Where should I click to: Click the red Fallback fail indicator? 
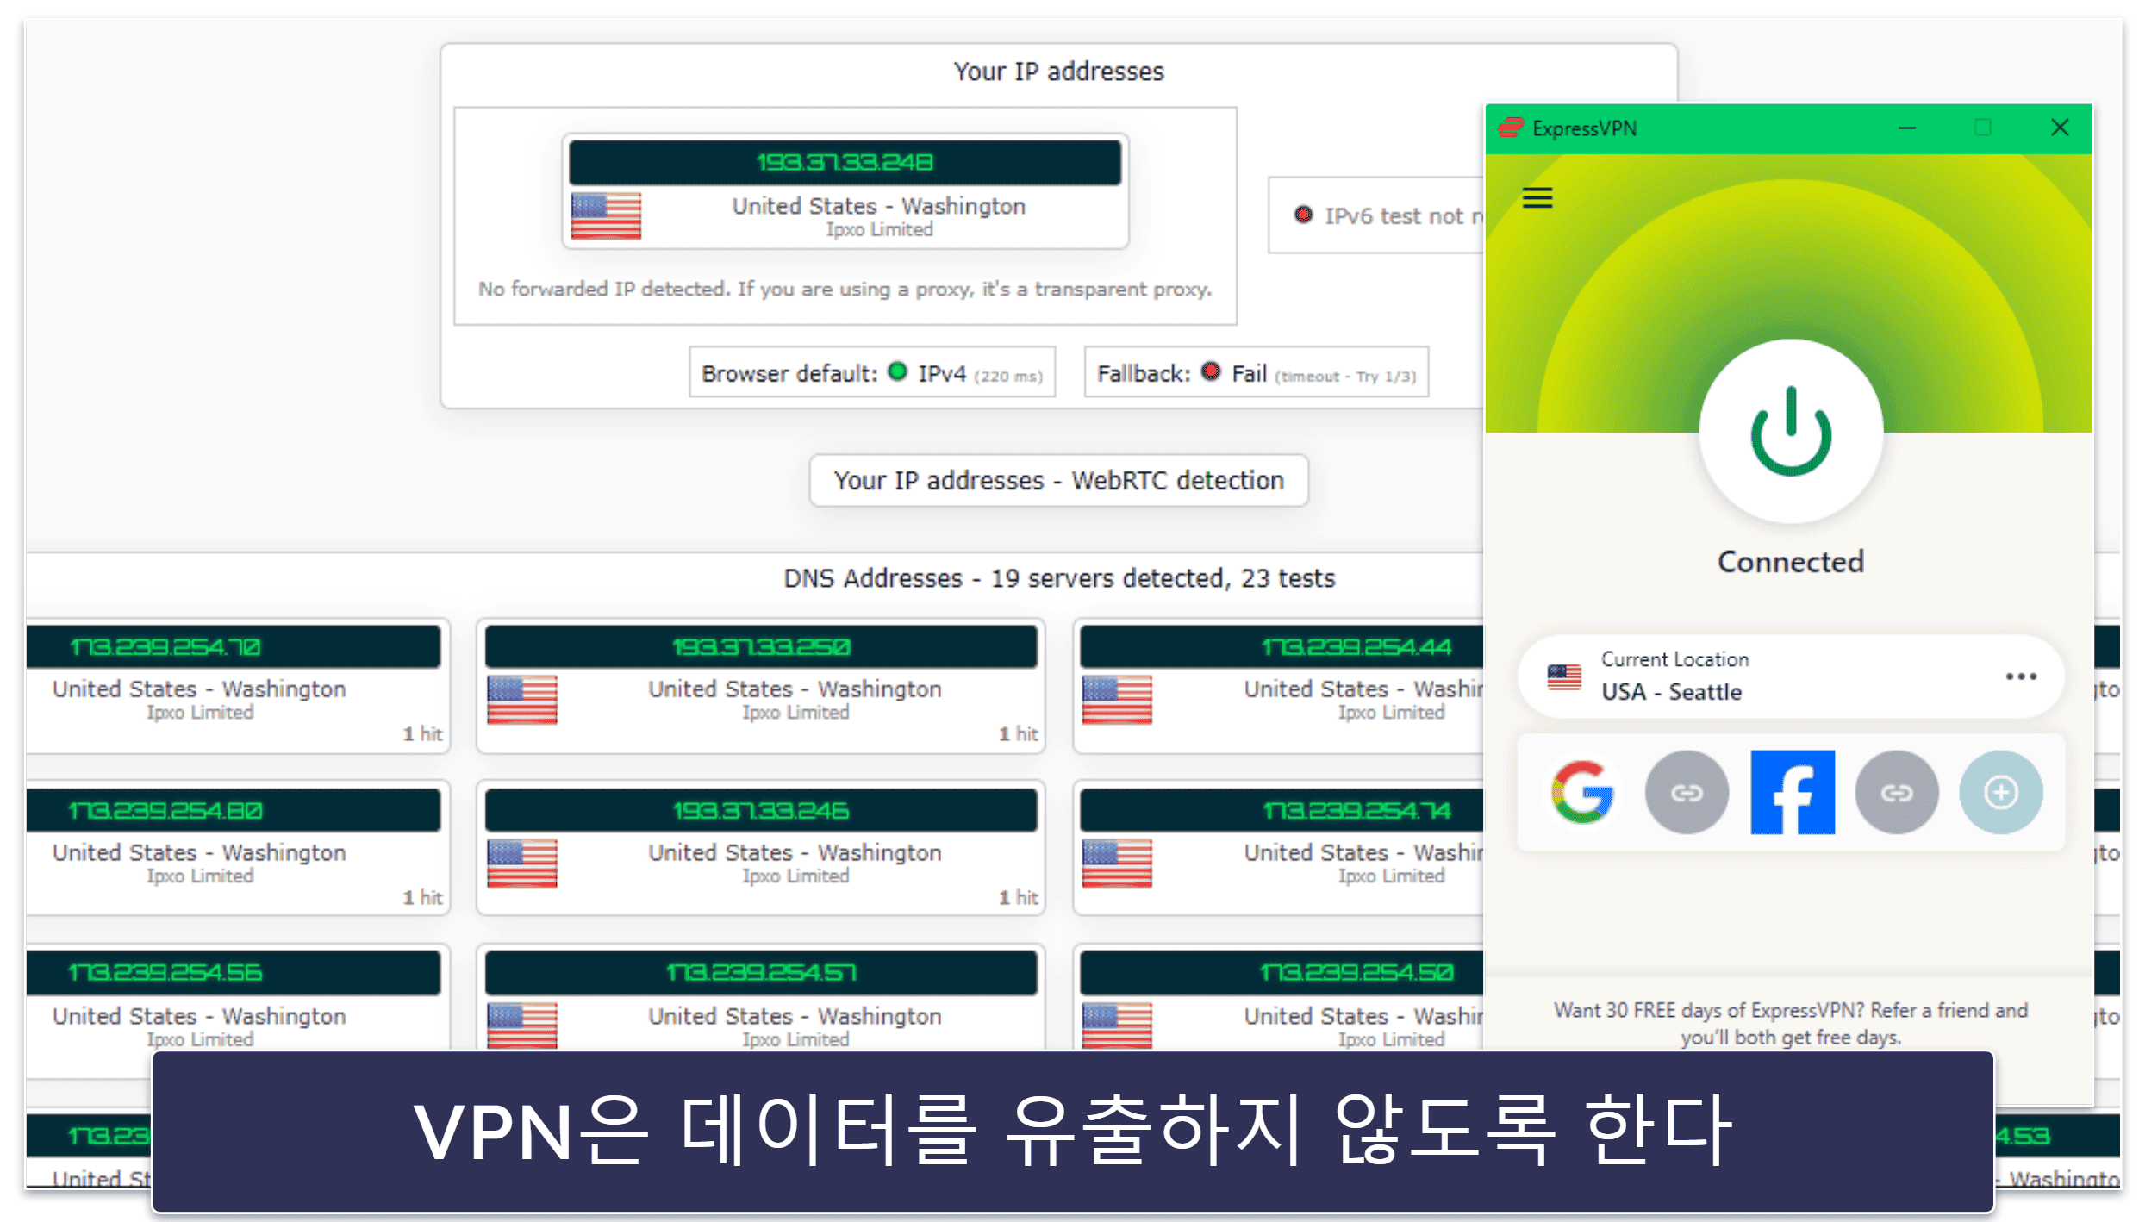coord(1211,371)
